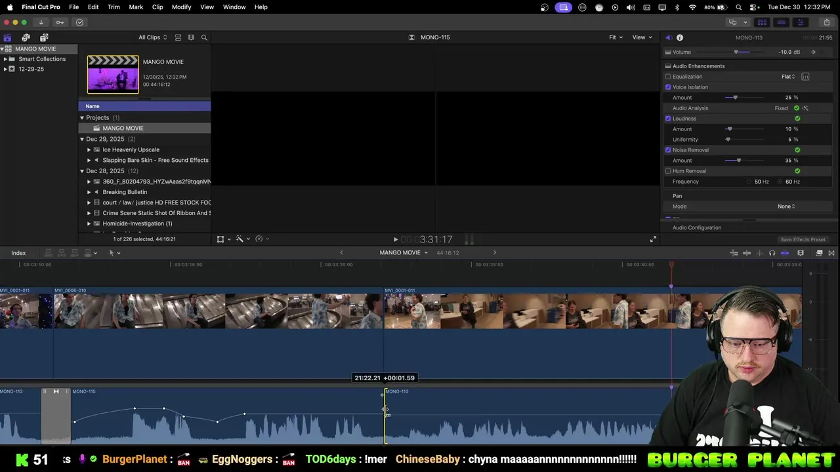The width and height of the screenshot is (840, 472).
Task: Open the Titles and Generators sidebar
Action: point(44,37)
